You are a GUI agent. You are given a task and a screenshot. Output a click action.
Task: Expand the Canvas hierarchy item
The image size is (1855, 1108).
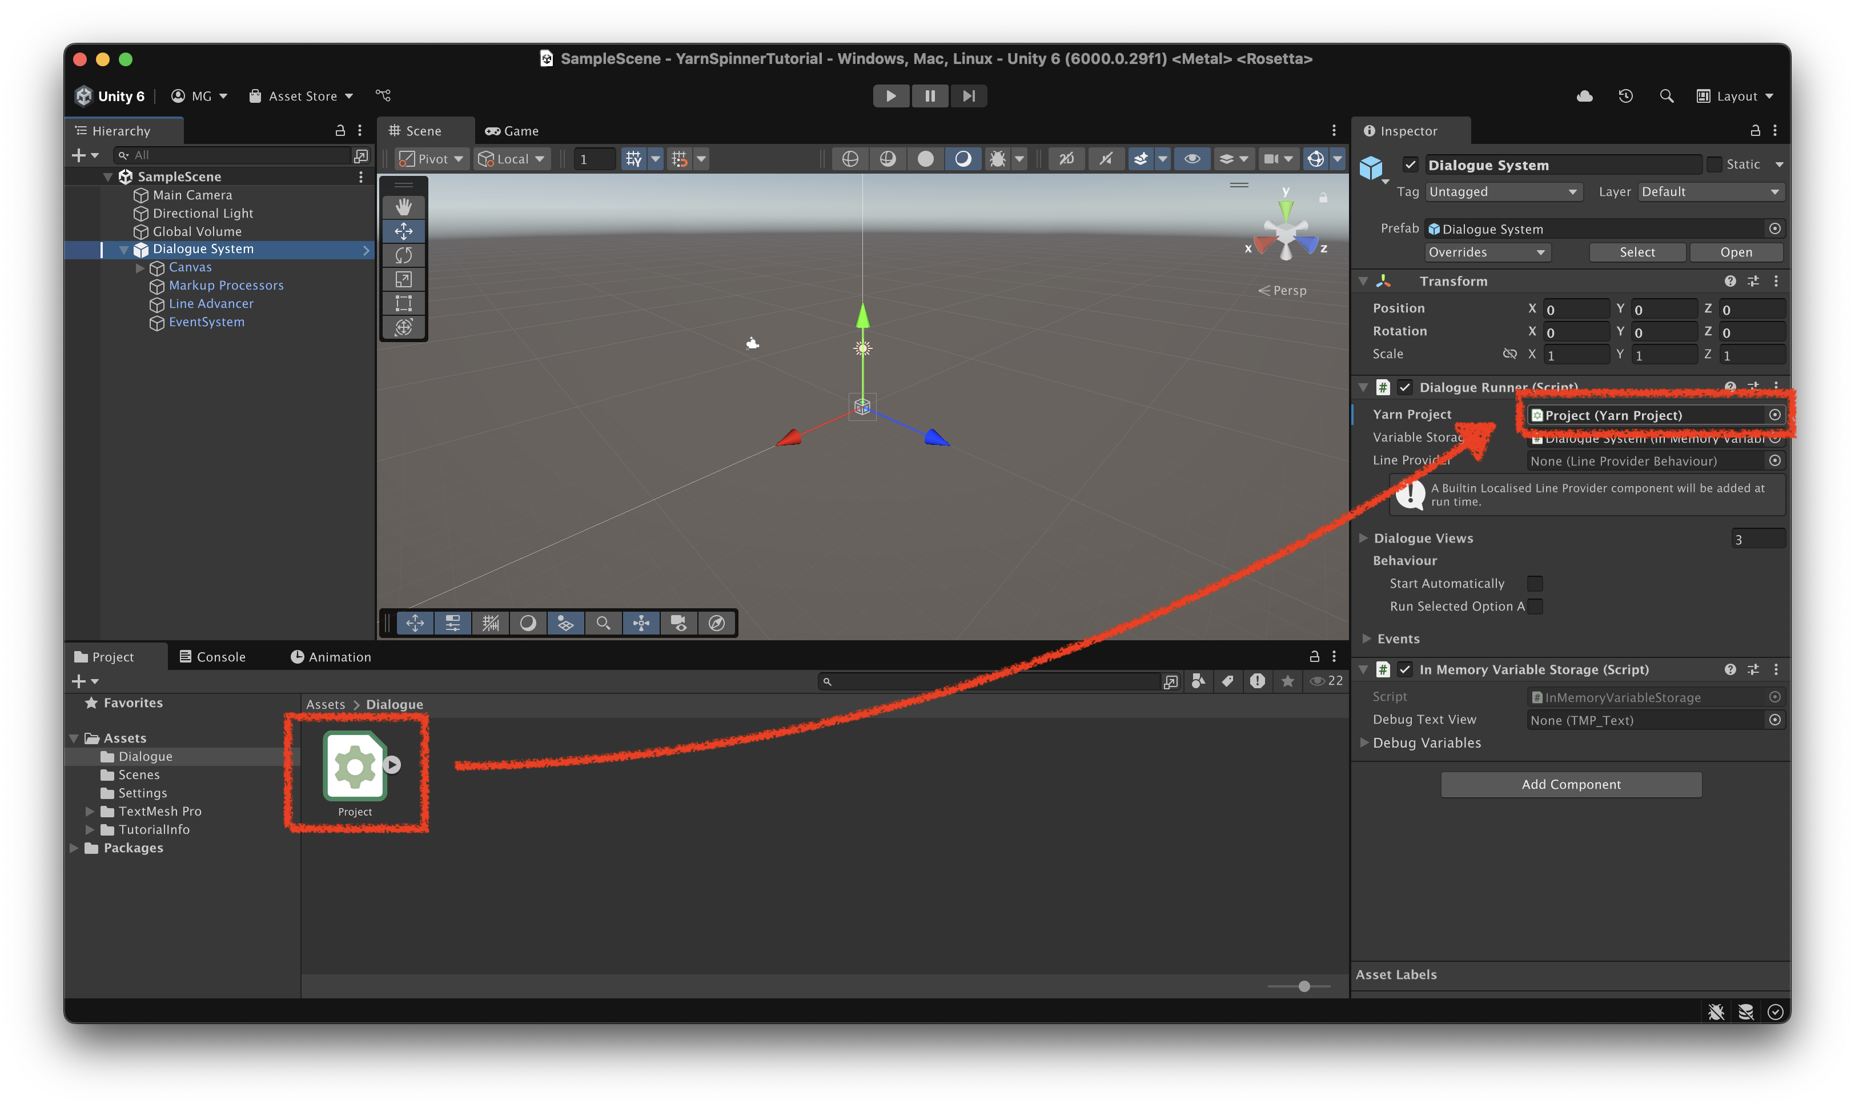(x=139, y=267)
